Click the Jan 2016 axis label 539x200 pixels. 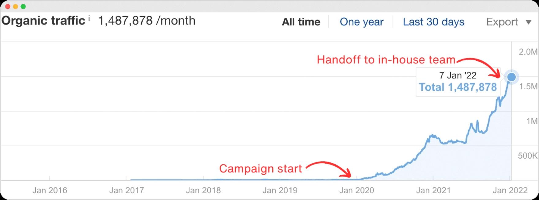50,191
